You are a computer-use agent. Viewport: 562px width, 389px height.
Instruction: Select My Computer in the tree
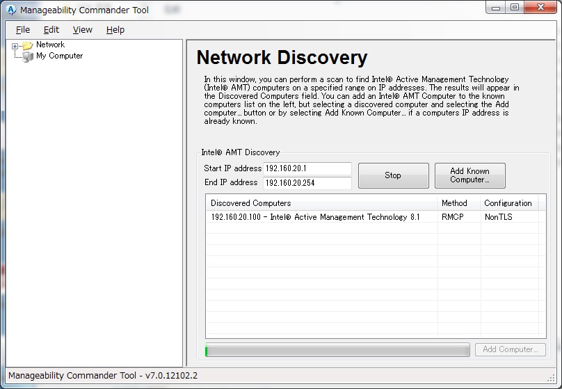click(x=60, y=56)
